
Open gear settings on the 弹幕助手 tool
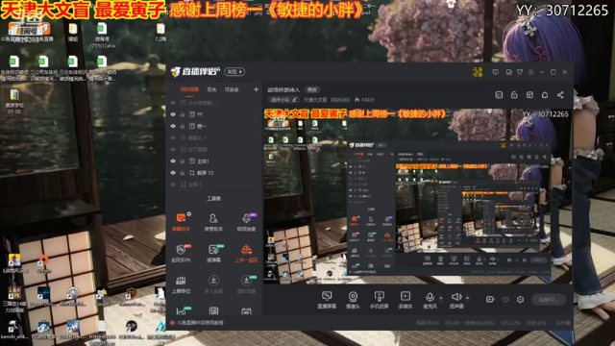189,214
